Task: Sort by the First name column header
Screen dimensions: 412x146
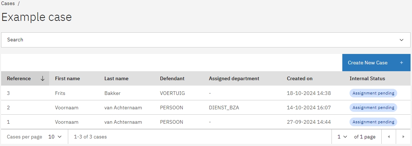Action: [67, 78]
